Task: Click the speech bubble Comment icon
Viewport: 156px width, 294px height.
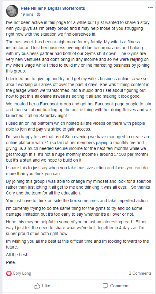Action: click(106, 286)
